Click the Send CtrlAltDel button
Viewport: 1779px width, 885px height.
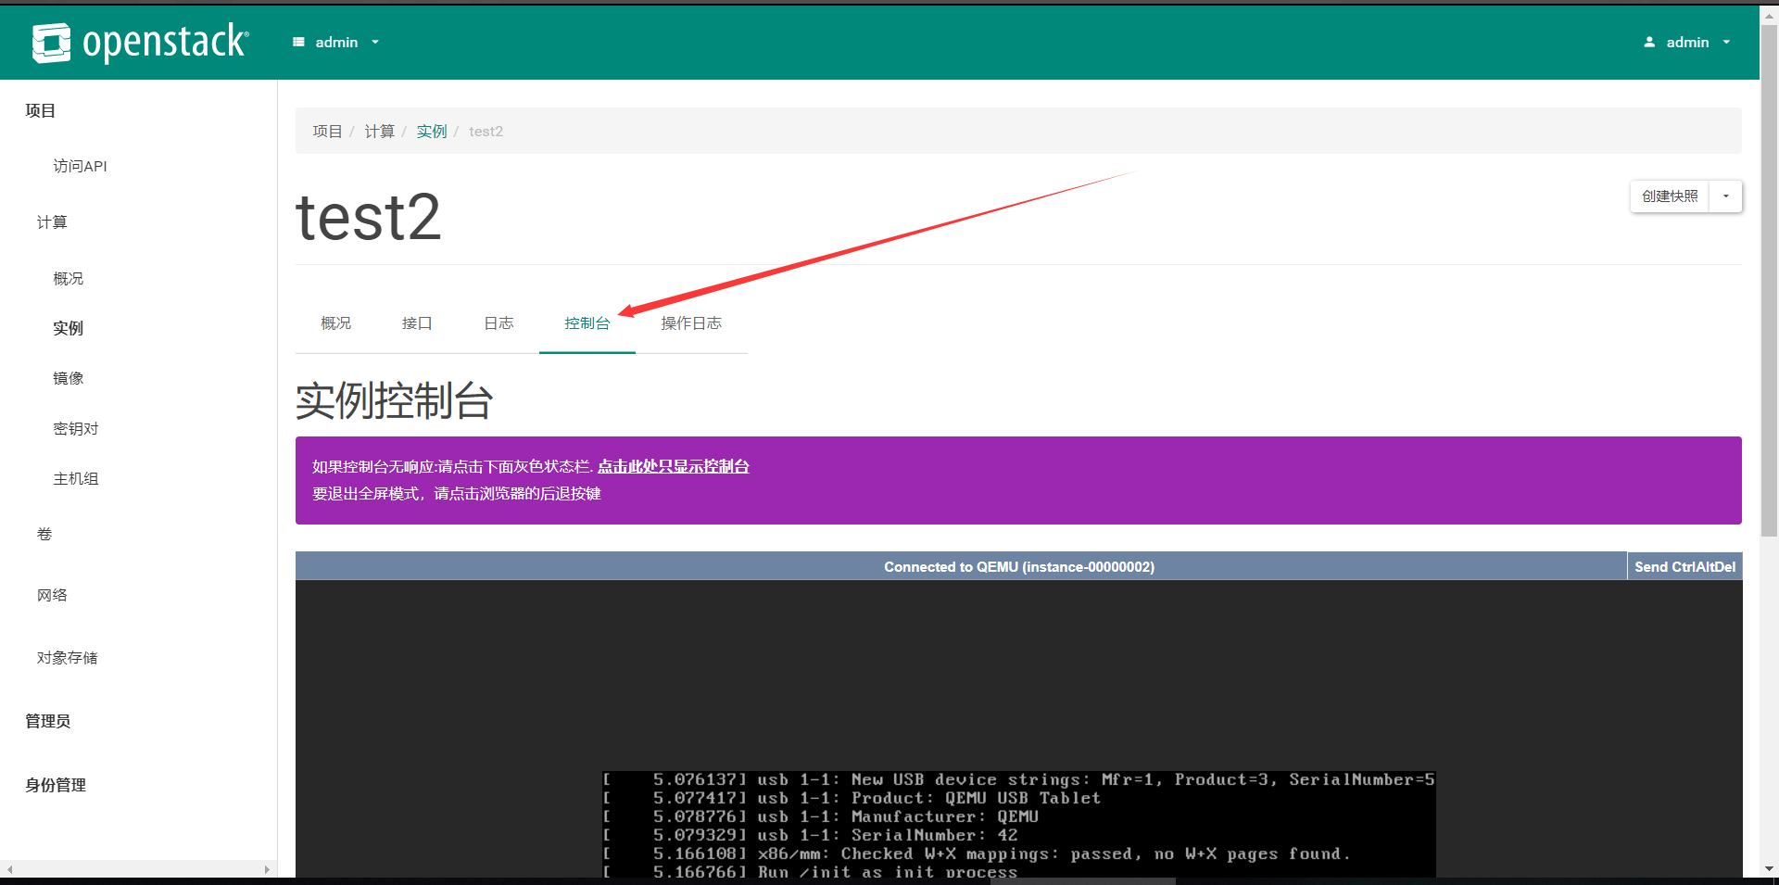pyautogui.click(x=1684, y=567)
